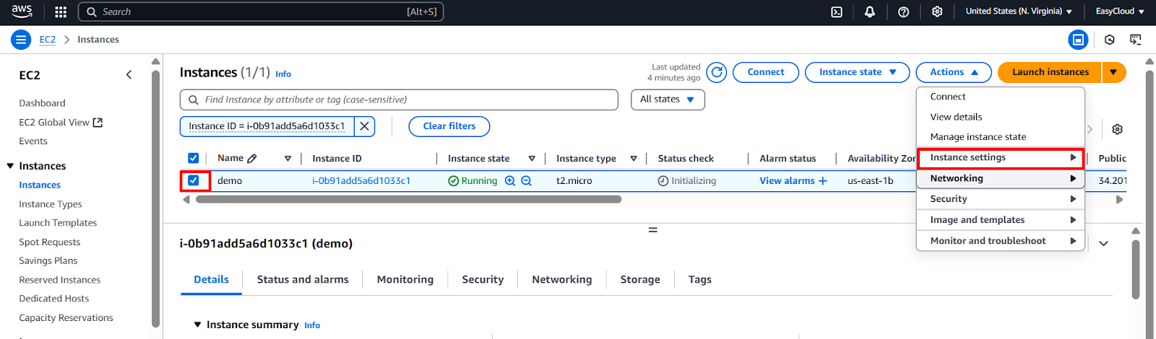Image resolution: width=1156 pixels, height=339 pixels.
Task: Collapse the Instances sidebar section
Action: (x=10, y=166)
